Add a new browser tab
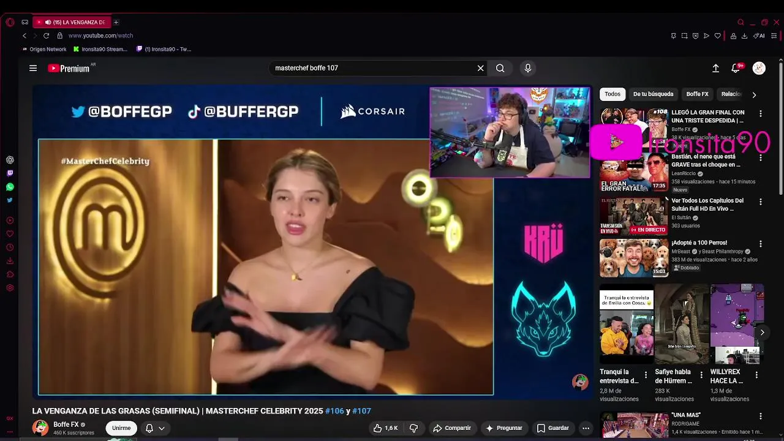784x441 pixels. [x=116, y=22]
